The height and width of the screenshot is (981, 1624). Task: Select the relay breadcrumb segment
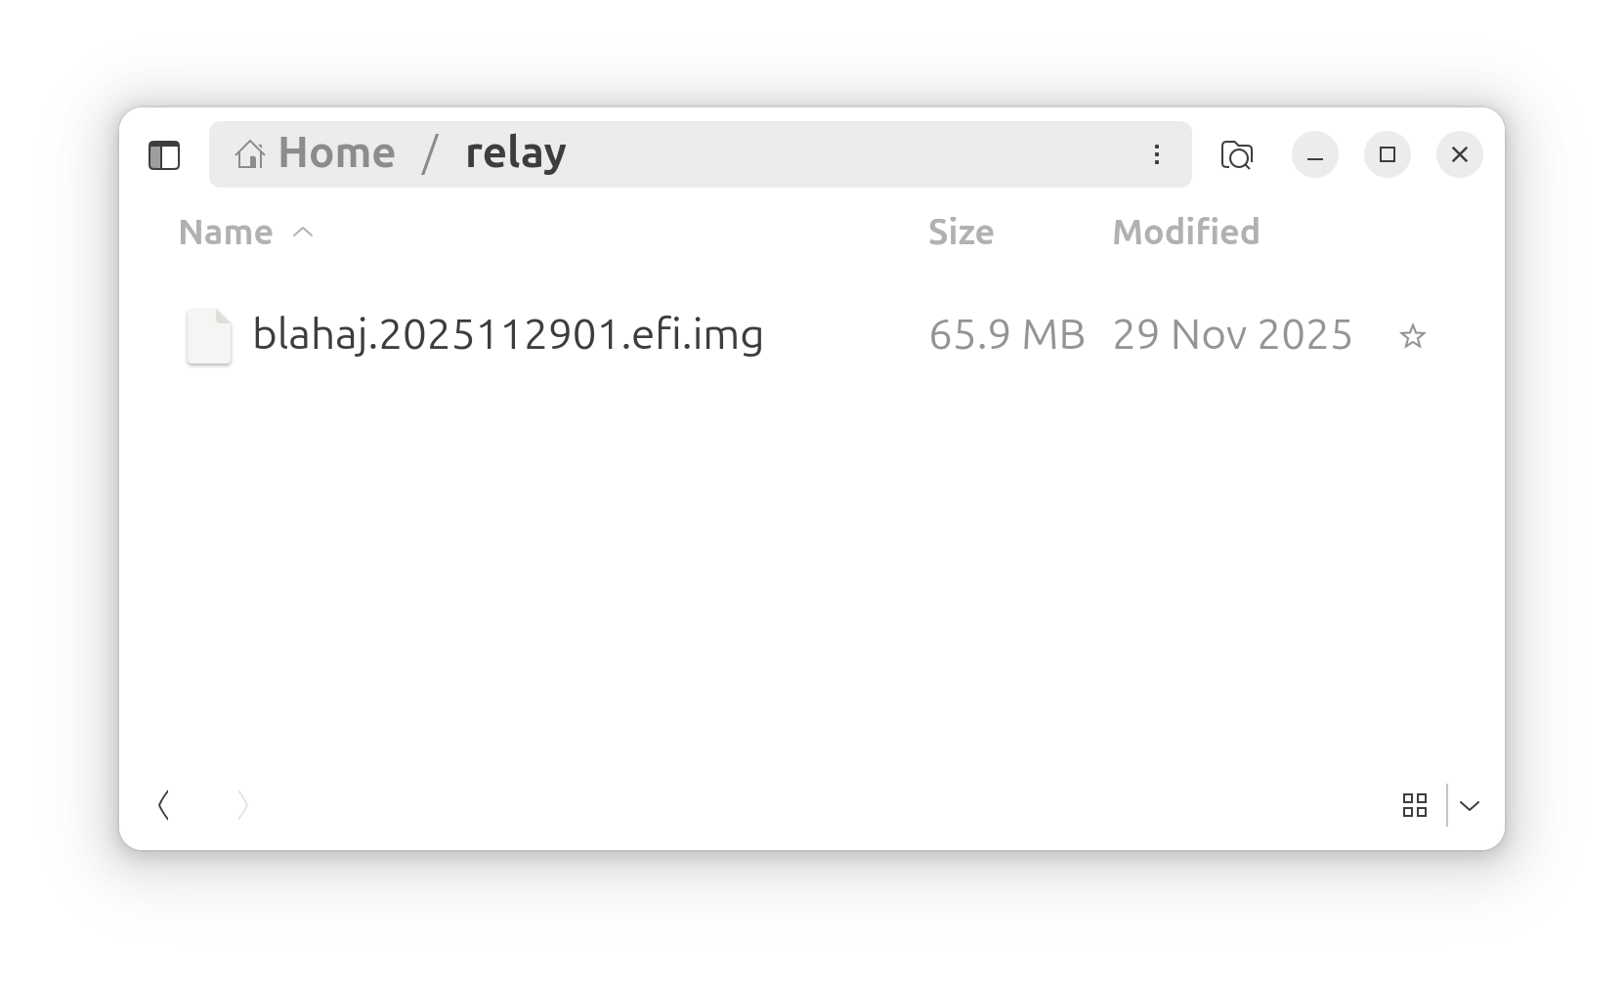coord(515,151)
